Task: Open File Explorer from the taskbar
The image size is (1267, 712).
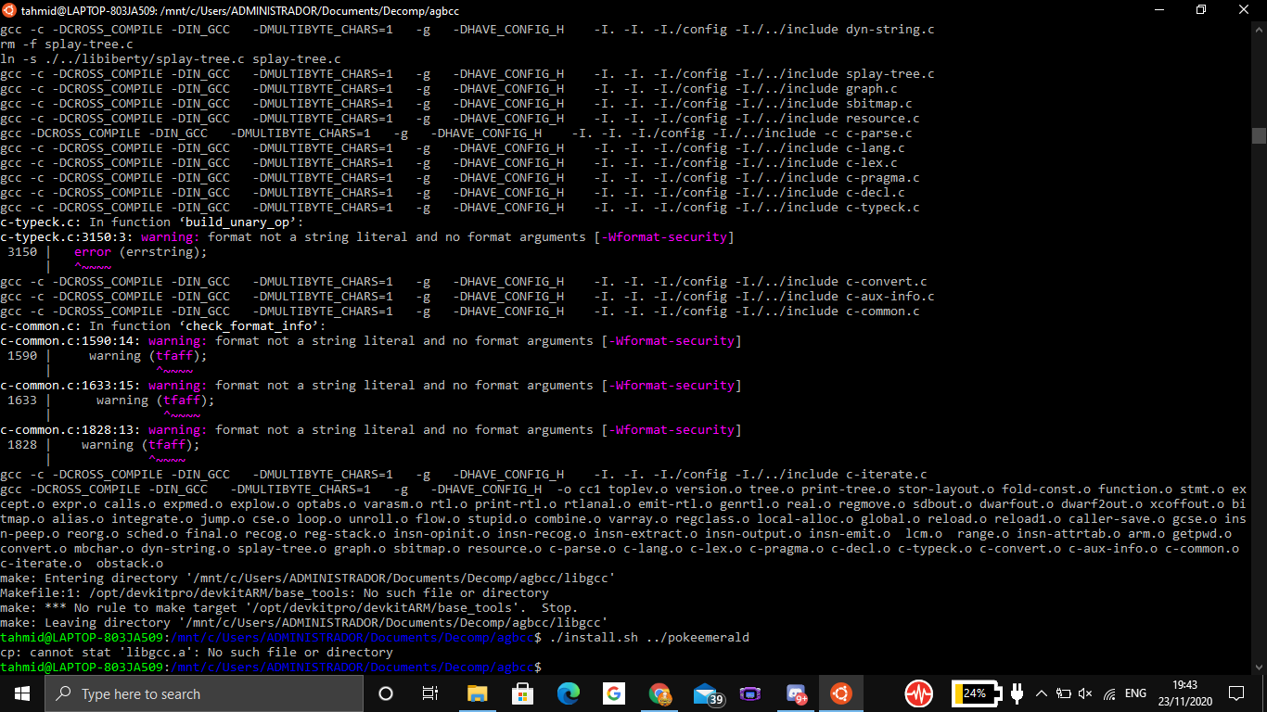Action: click(x=478, y=693)
